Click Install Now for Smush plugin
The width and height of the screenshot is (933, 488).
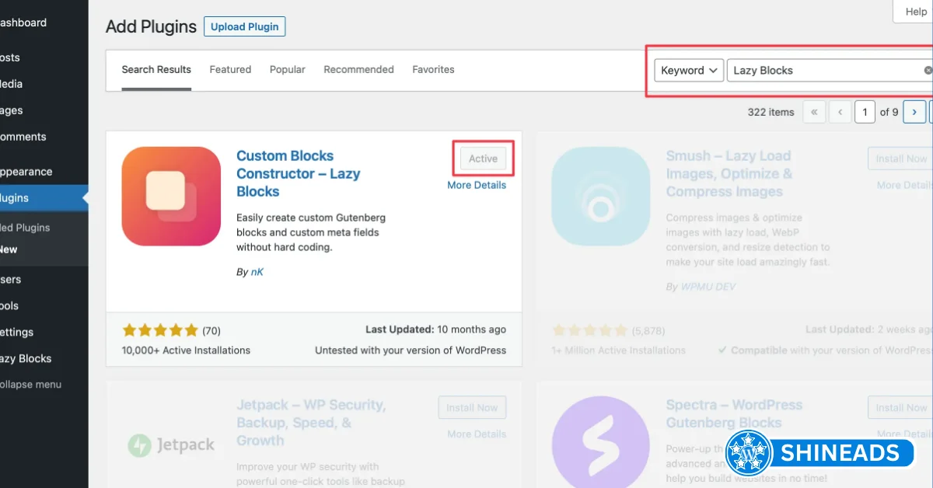pos(901,159)
